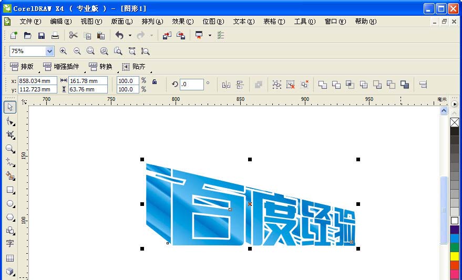The image size is (462, 280).
Task: Select the Basic Shapes tool
Action: 11,231
